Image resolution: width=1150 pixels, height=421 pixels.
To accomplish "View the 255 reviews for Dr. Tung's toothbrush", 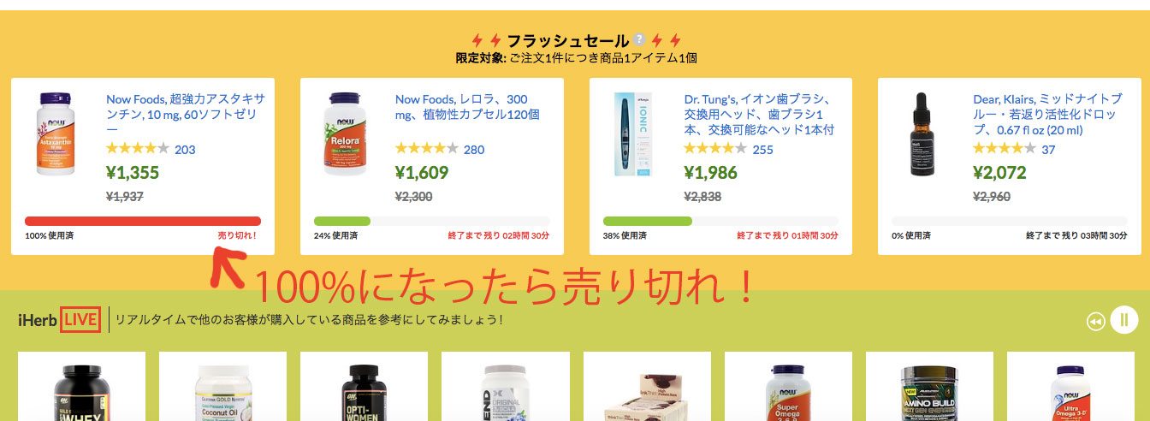I will (x=762, y=150).
